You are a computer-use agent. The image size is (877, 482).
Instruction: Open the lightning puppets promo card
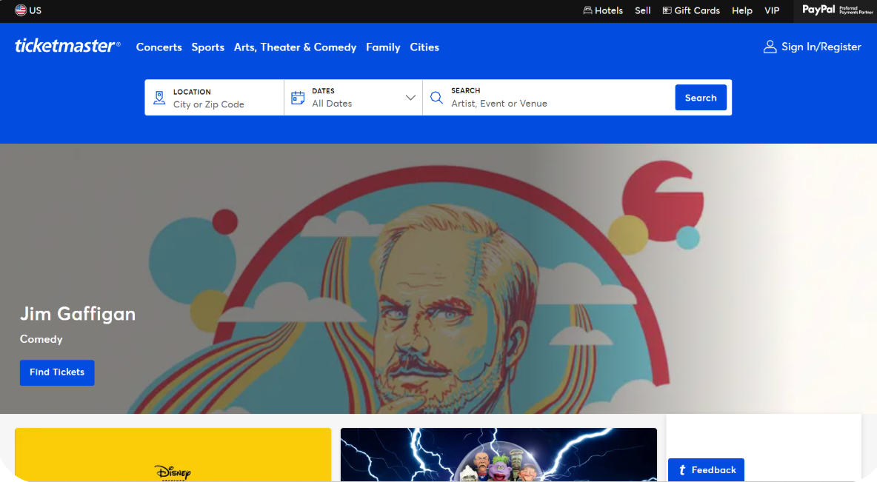pos(498,455)
